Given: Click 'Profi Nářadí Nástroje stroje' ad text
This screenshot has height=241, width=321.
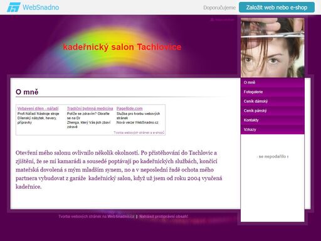Looking at the screenshot, I should tap(38, 114).
